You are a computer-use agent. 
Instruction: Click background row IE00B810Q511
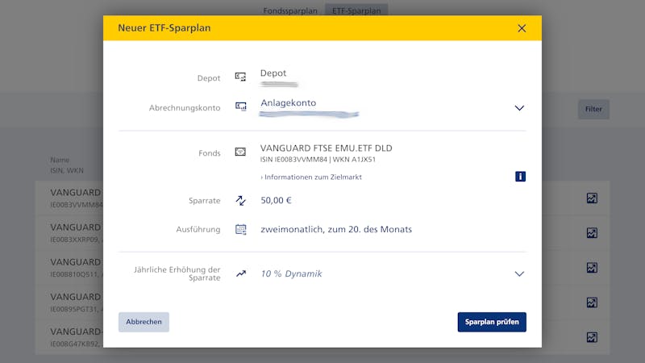tap(69, 268)
